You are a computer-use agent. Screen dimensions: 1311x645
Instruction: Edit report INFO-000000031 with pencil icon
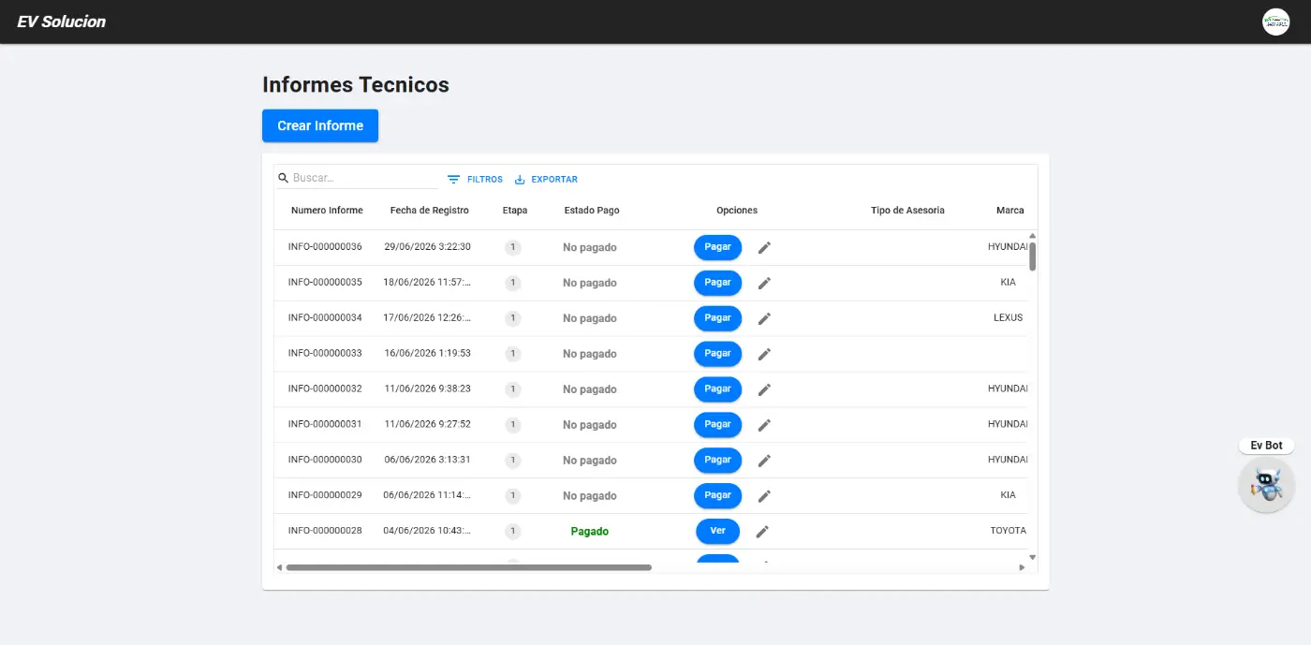[x=764, y=425]
